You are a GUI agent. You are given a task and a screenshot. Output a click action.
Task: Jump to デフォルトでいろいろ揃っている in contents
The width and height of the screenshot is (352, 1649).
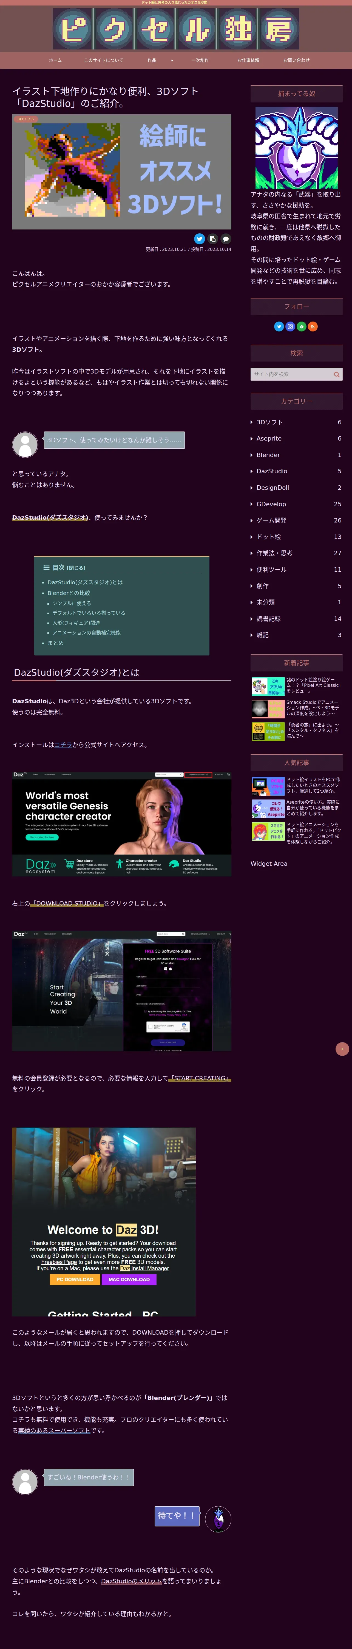tap(89, 613)
